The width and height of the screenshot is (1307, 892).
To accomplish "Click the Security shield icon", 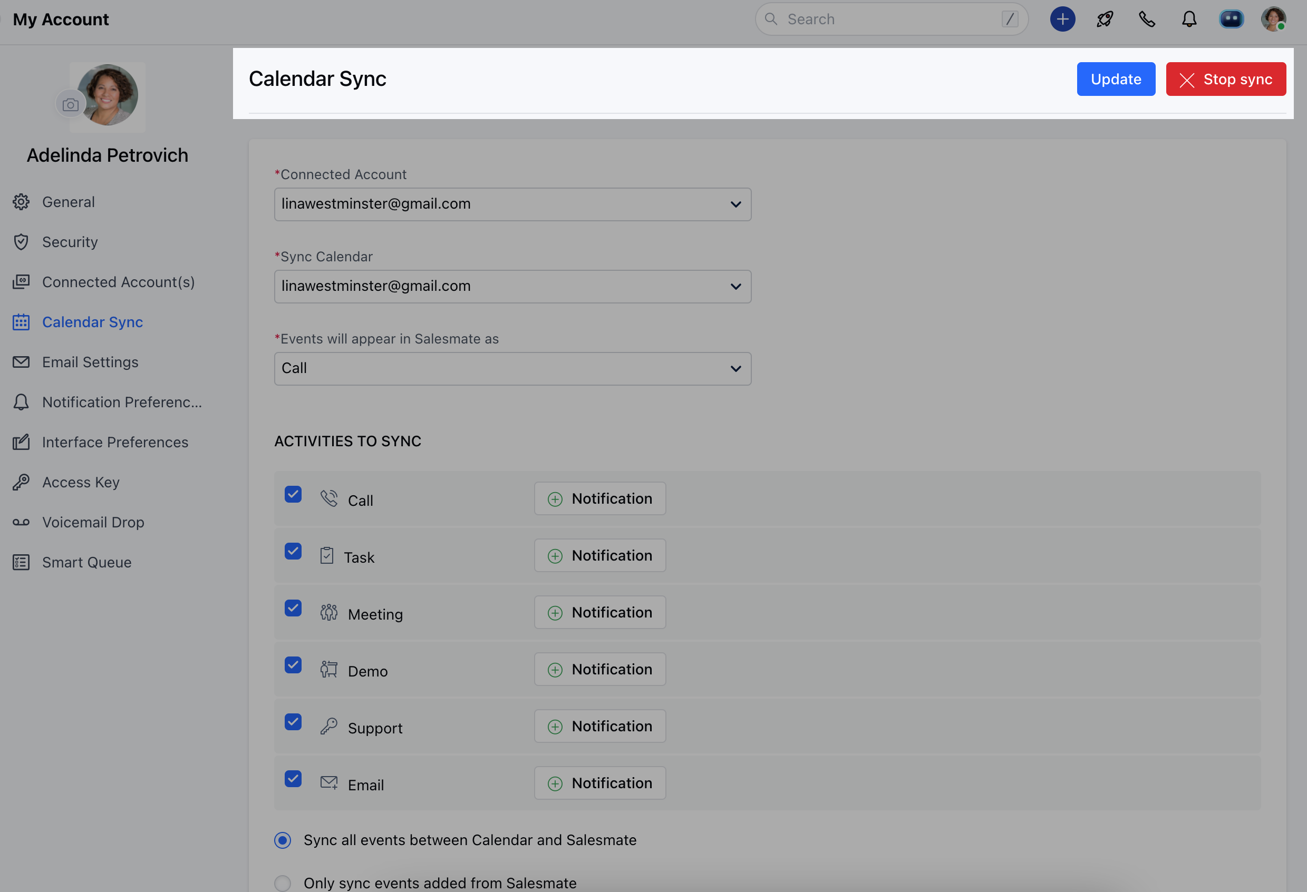I will (x=22, y=242).
